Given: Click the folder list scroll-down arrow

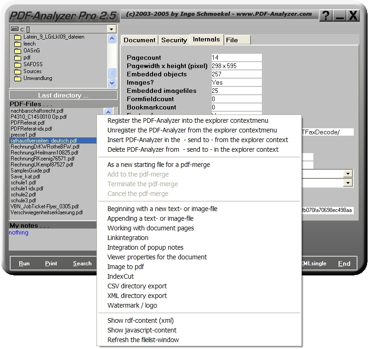Looking at the screenshot, I should (112, 83).
